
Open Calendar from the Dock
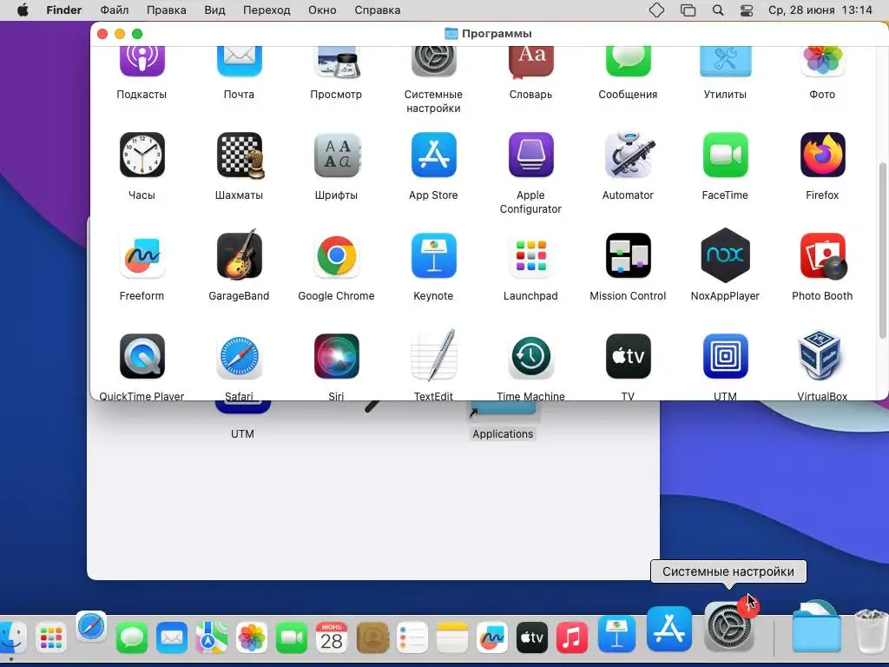pyautogui.click(x=332, y=637)
